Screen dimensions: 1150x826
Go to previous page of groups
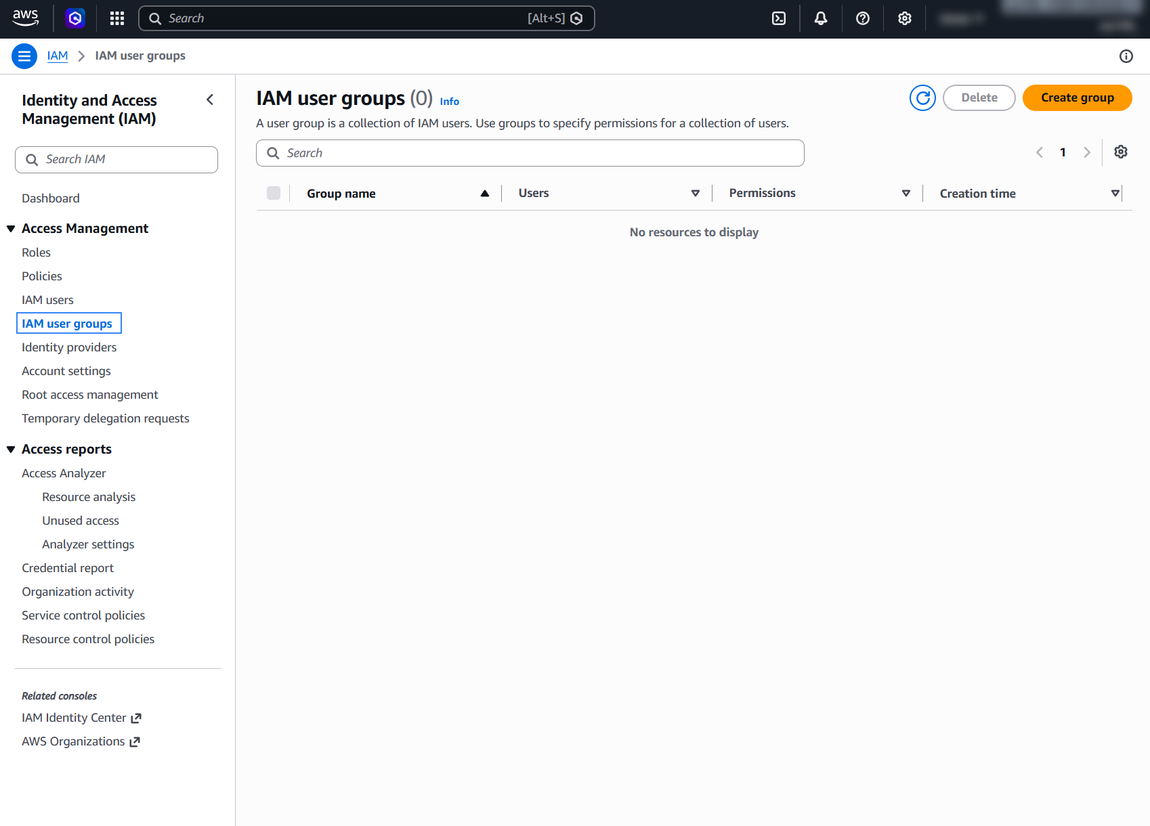pos(1040,152)
